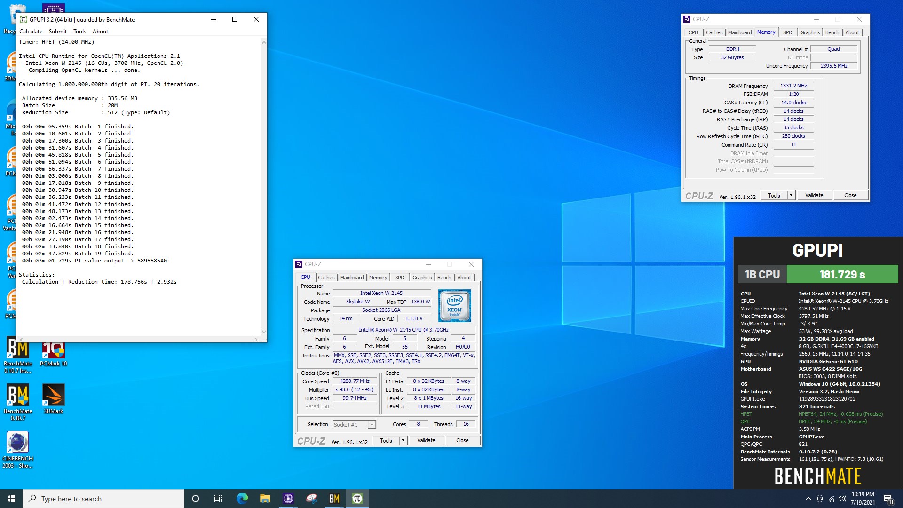Show hidden system tray icons
The height and width of the screenshot is (508, 903).
tap(808, 499)
